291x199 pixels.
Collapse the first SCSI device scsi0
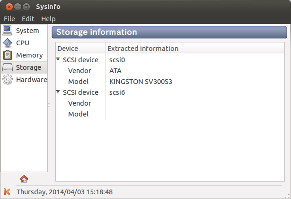click(x=58, y=60)
